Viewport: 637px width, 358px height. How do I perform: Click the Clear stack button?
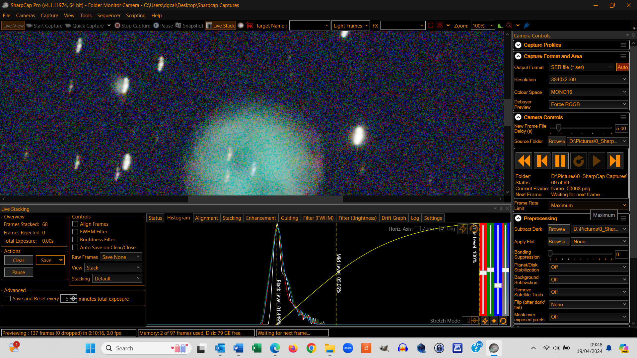pos(19,261)
